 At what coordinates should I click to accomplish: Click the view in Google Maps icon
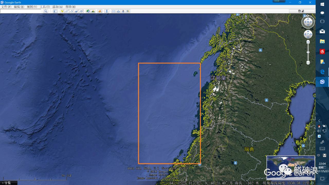128,11
